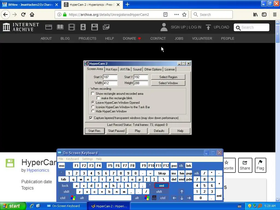
Task: Click Start Rec. button
Action: [95, 131]
